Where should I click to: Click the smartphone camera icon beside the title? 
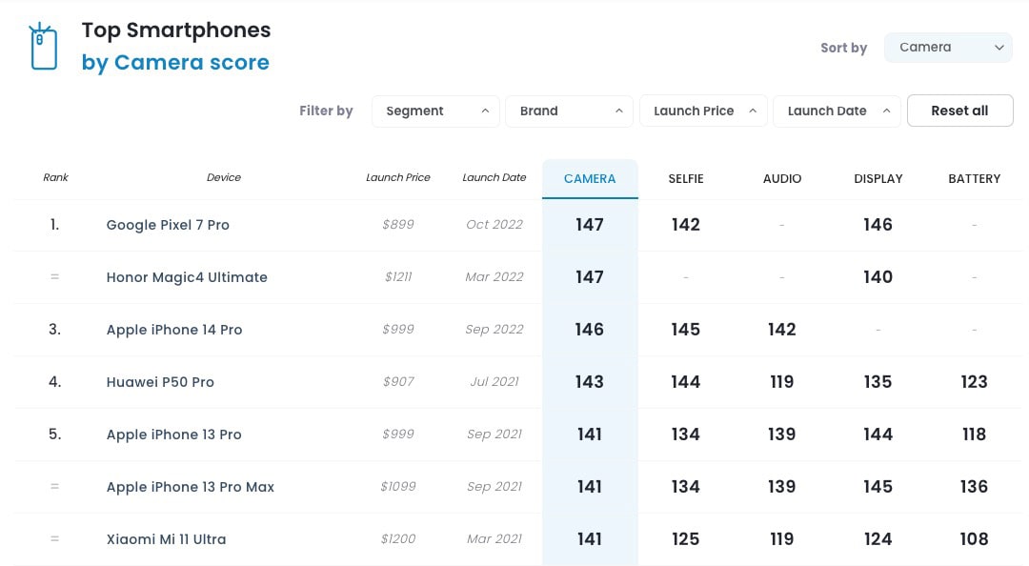click(43, 47)
